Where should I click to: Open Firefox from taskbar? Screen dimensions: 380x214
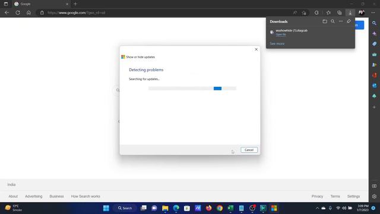point(208,208)
